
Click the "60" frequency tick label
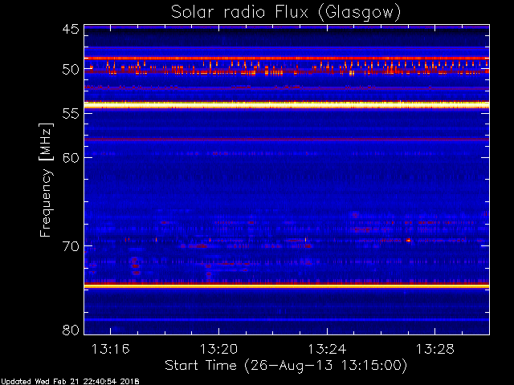pyautogui.click(x=71, y=158)
